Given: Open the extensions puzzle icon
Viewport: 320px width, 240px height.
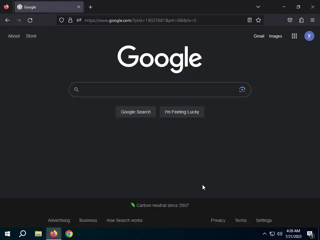Looking at the screenshot, I should click(x=301, y=20).
